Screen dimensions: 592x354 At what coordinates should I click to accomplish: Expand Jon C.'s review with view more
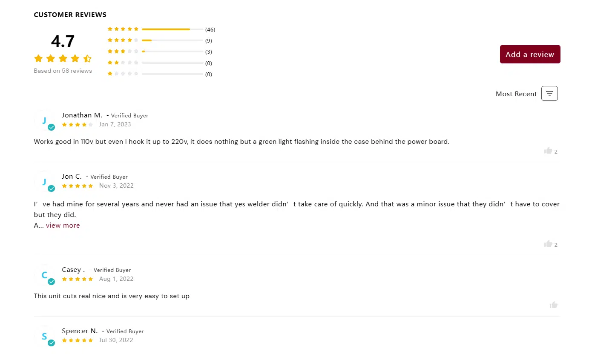(x=63, y=226)
